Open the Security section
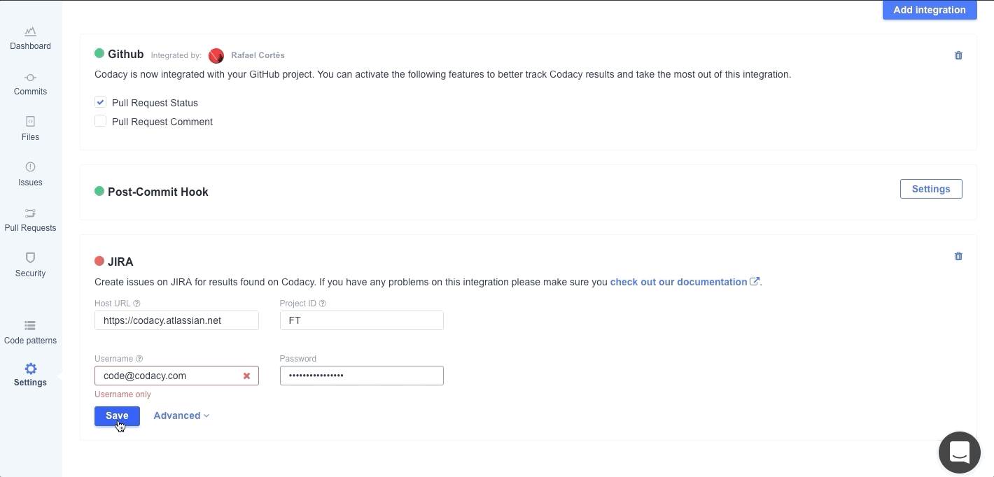The height and width of the screenshot is (477, 994). [30, 265]
